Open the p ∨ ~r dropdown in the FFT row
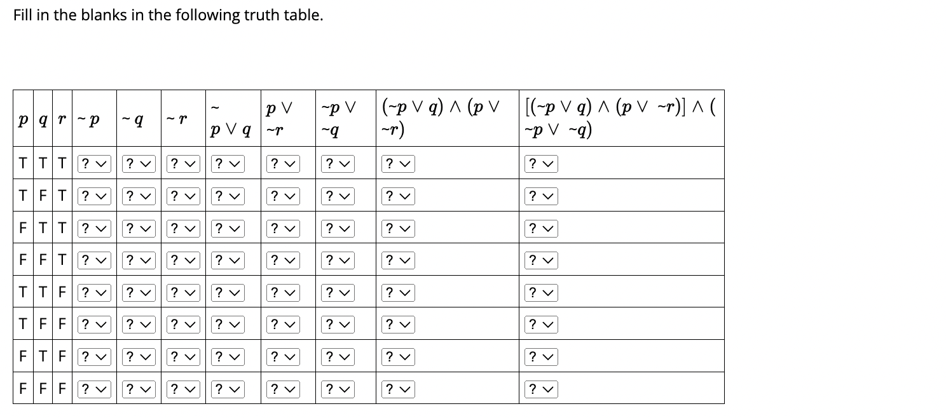This screenshot has width=946, height=418. coord(282,260)
